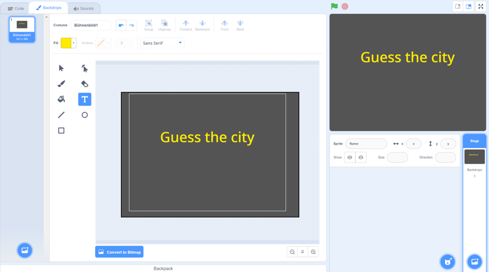Select the Eraser tool
489x272 pixels.
85,84
